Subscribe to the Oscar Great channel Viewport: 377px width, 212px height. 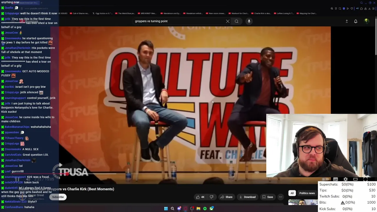(58, 197)
